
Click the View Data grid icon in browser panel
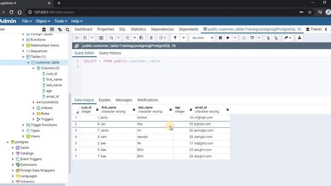[52, 29]
